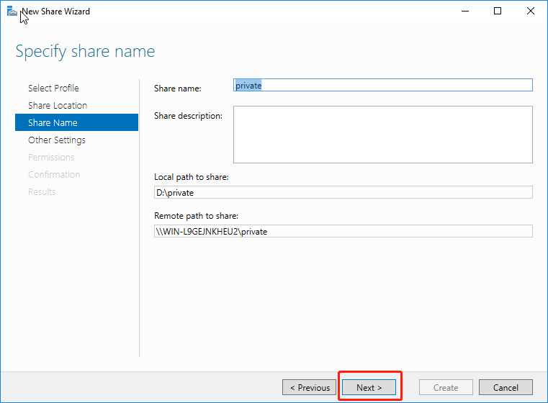Click the 'Share description:' label
Screen dimensions: 548x403
[x=188, y=116]
